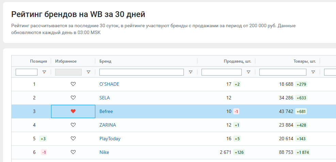The image size is (336, 162).
Task: Sort by the Товары, шт. column header
Action: [x=304, y=61]
